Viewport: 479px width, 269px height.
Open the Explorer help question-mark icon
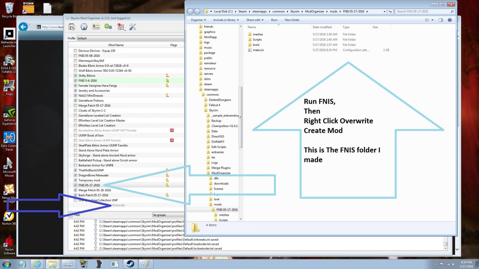click(450, 20)
